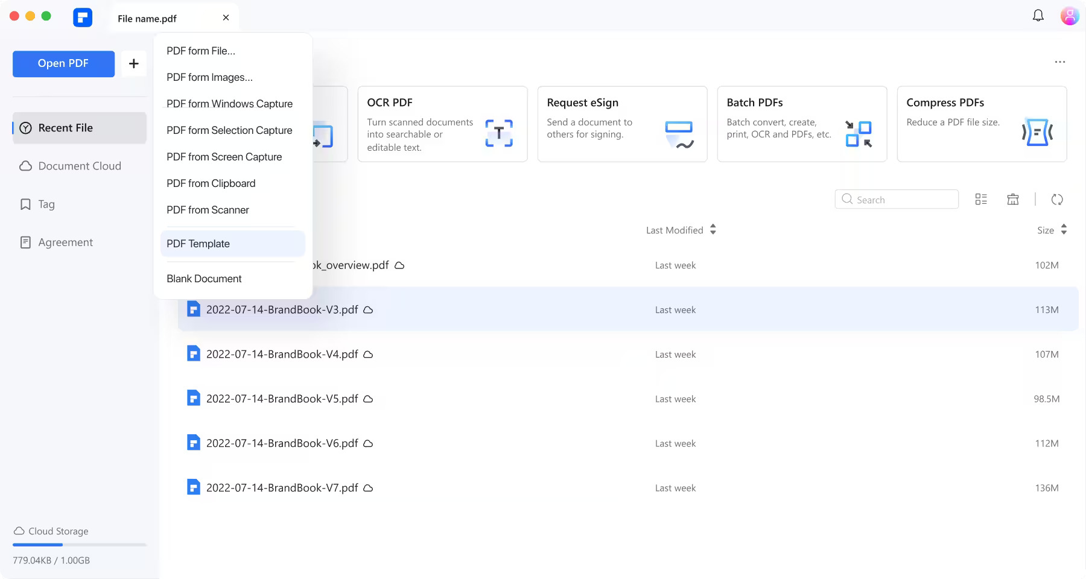
Task: Click the Request eSign signature icon
Action: [x=679, y=134]
